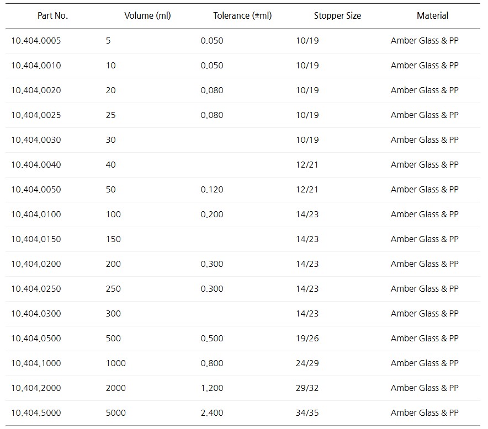
Task: Click the 0.120 tolerance value
Action: tap(212, 190)
